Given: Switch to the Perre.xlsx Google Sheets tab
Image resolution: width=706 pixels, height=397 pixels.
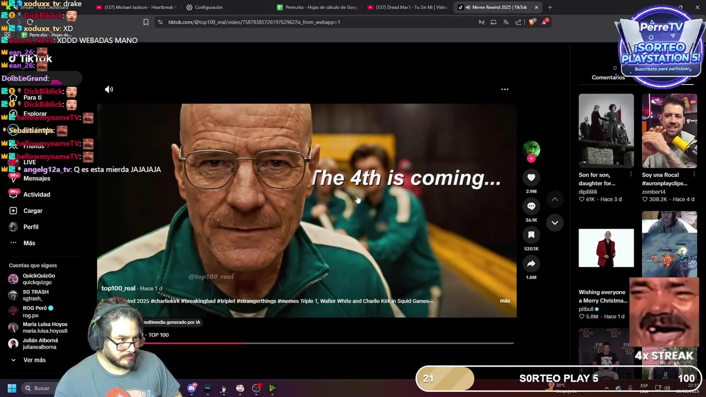Looking at the screenshot, I should tap(317, 7).
